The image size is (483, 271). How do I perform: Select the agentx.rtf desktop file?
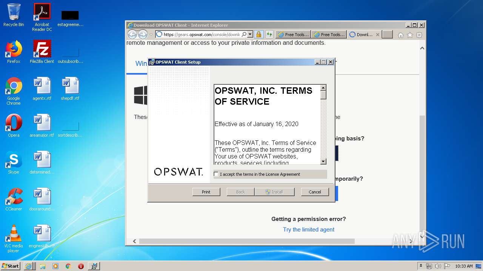tap(42, 89)
